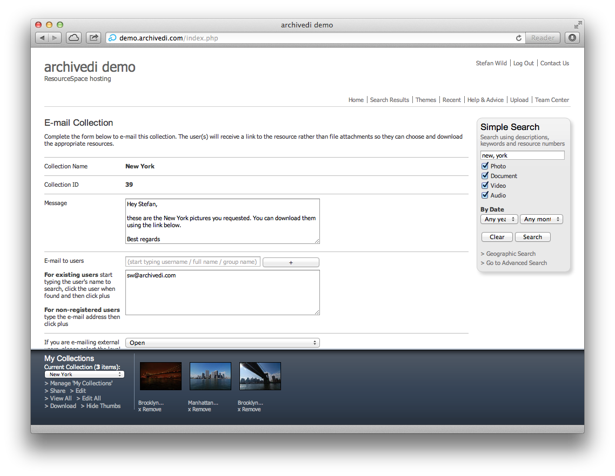Click the plus button to add user

(291, 262)
